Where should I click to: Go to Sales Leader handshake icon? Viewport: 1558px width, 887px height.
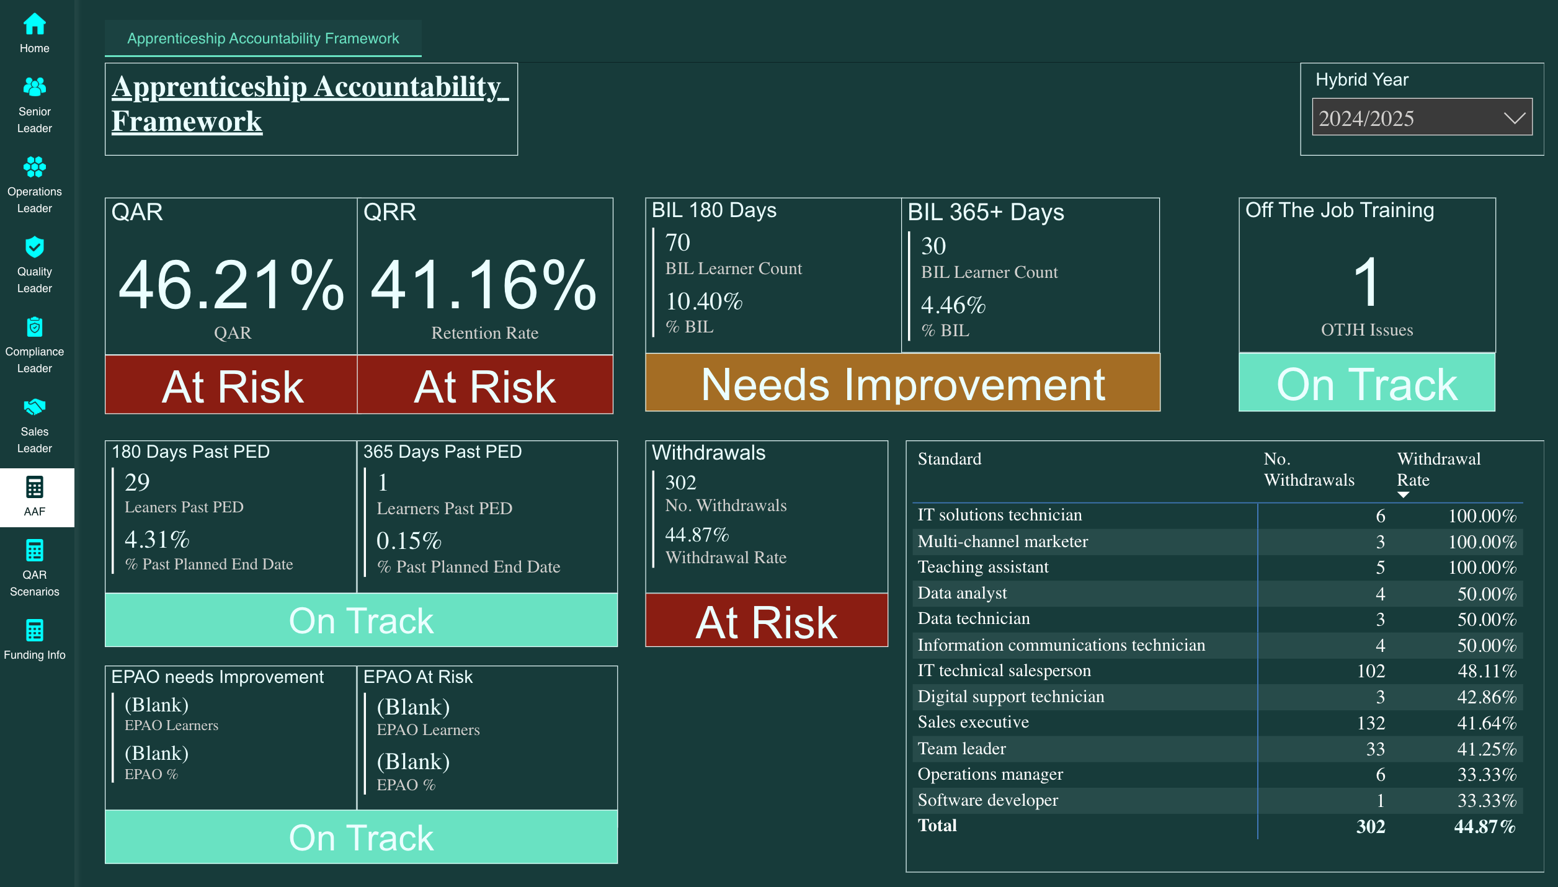[34, 408]
